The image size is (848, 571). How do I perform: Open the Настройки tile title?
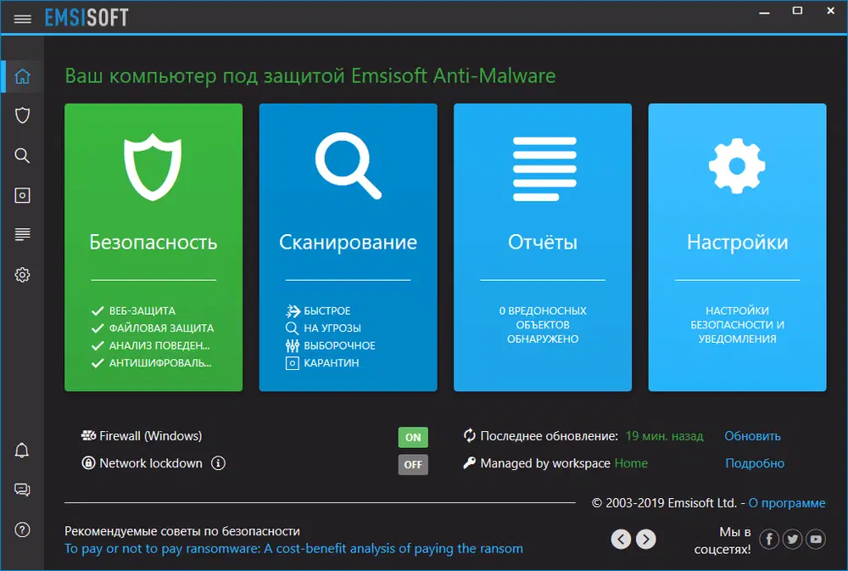click(737, 242)
